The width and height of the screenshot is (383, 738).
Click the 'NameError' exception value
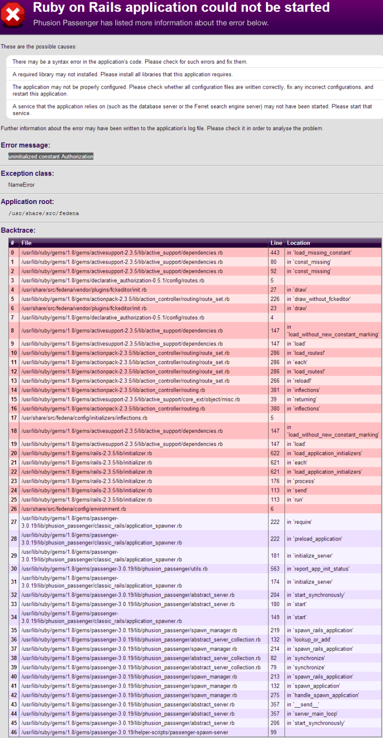click(21, 185)
